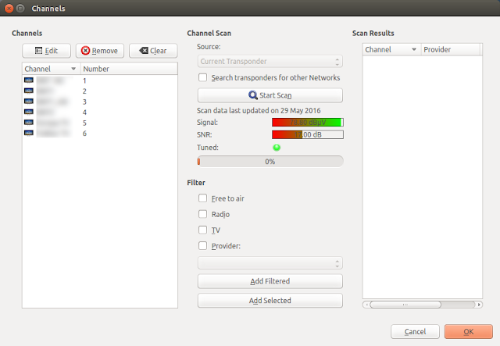The width and height of the screenshot is (500, 346).
Task: Confirm with the OK button
Action: point(469,332)
